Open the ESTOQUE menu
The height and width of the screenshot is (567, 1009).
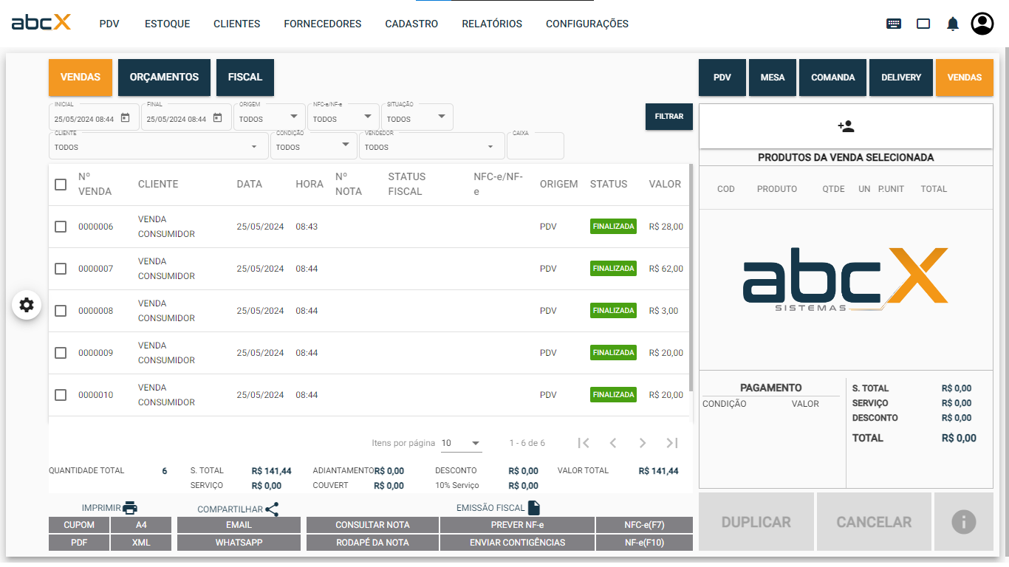tap(167, 24)
